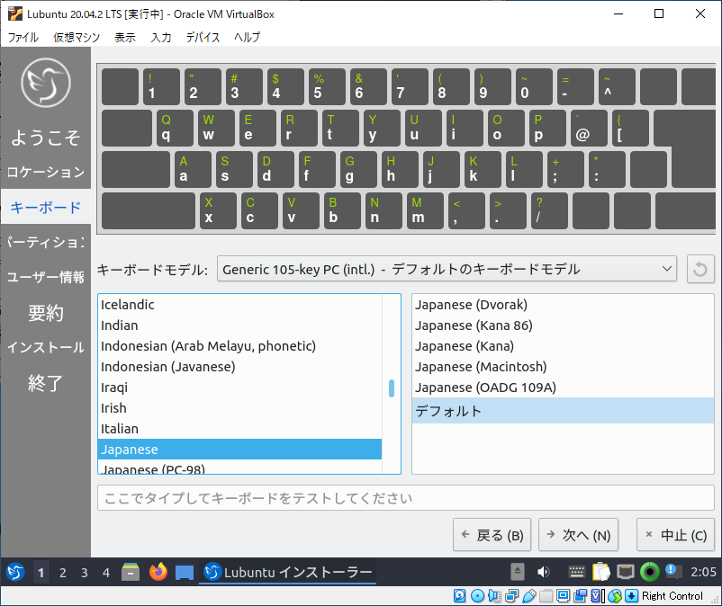Click VirtualBox mouse integration indicator
The height and width of the screenshot is (606, 722).
coord(615,596)
